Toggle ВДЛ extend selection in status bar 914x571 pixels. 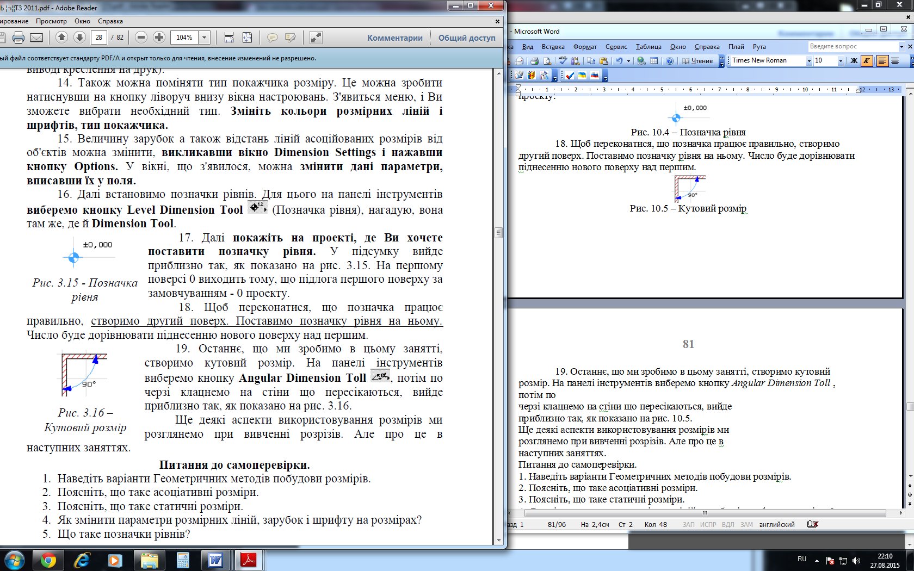coord(728,525)
